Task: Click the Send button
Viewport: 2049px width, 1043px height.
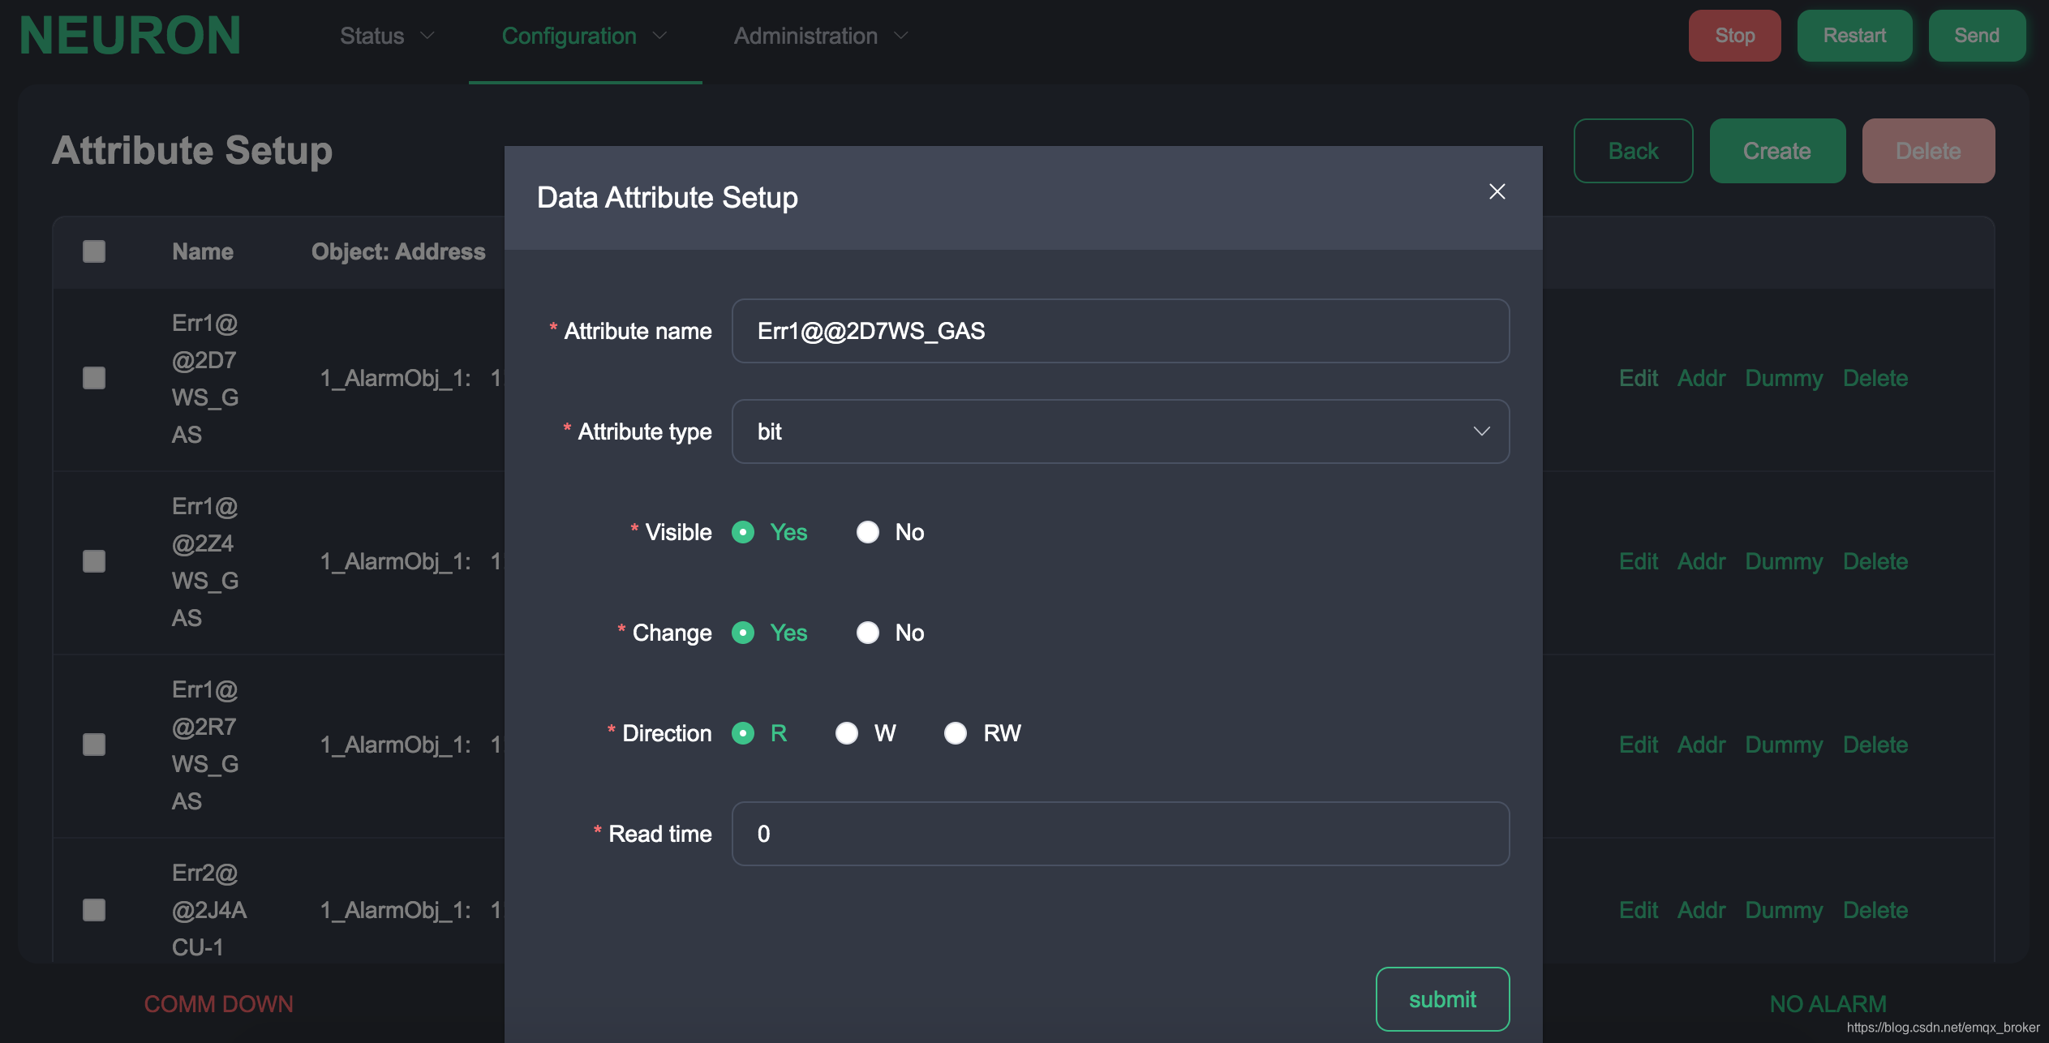Action: click(x=1977, y=36)
